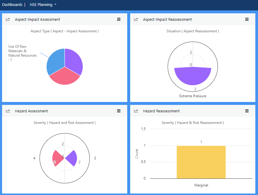The width and height of the screenshot is (258, 195).
Task: Click chart icon beside Aspect Impact Reassessment
Action: (136, 19)
